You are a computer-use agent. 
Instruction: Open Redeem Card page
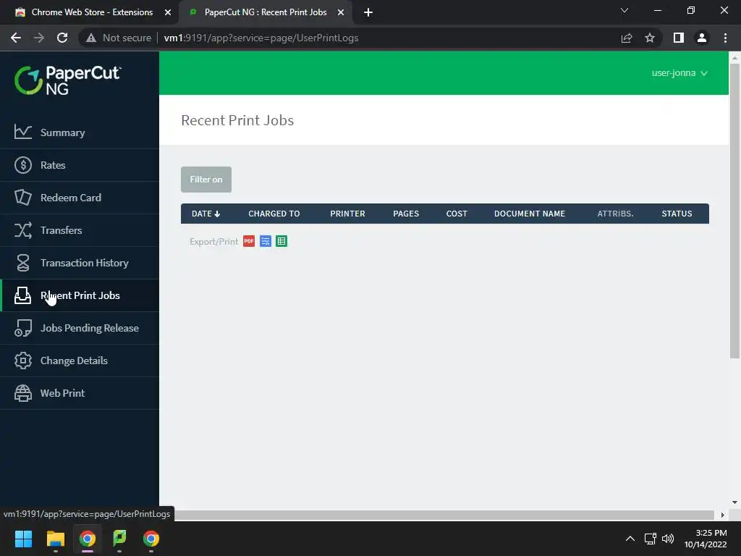click(80, 198)
